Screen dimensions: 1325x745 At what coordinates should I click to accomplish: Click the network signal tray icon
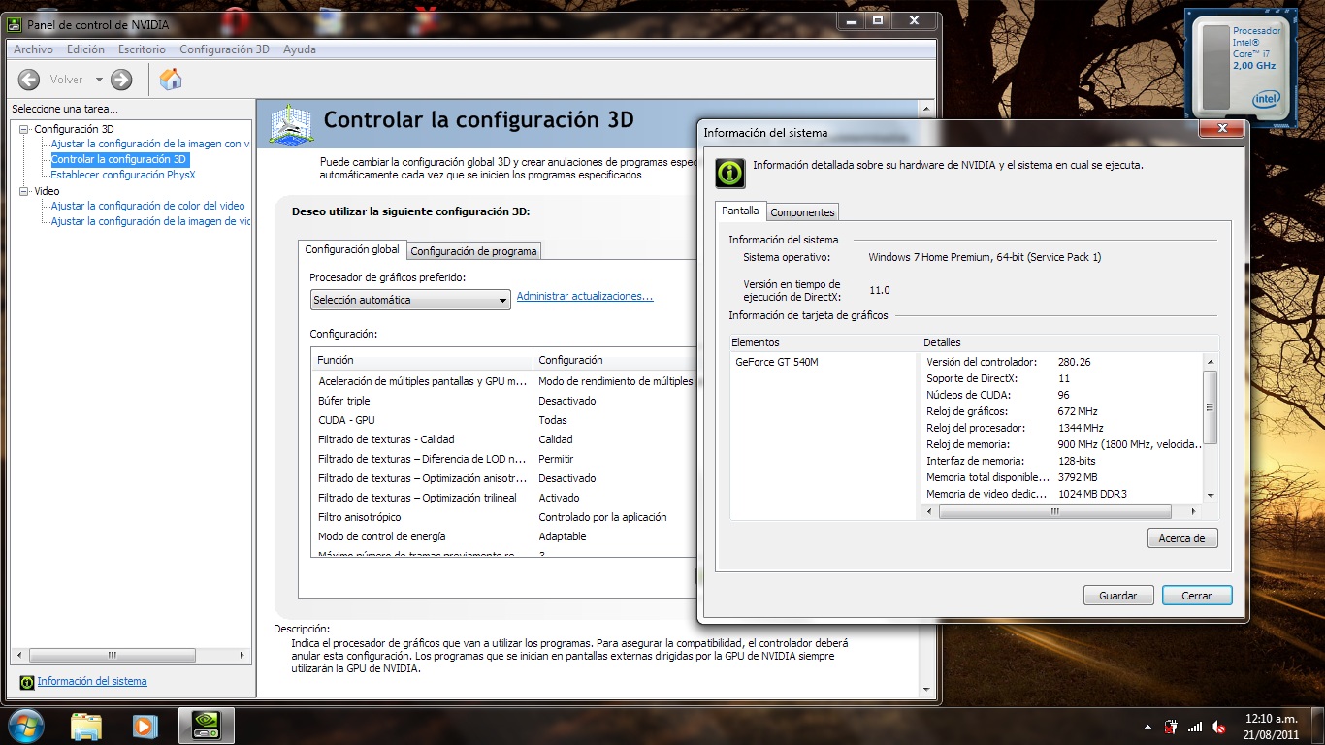(x=1195, y=726)
